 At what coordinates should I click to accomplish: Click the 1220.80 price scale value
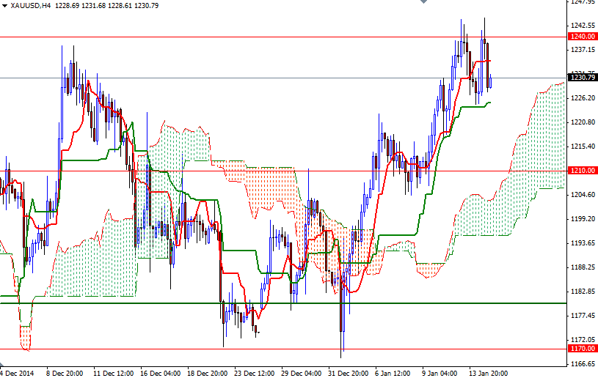(581, 122)
